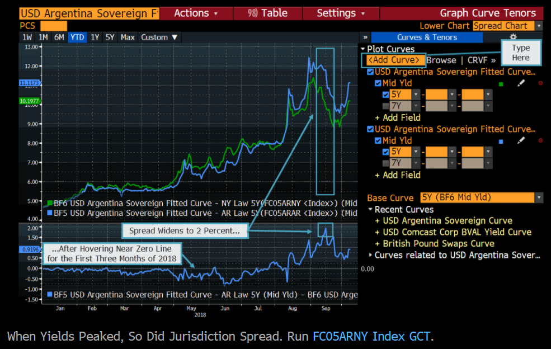Click the FC05ARNY Index GCT link
This screenshot has height=349, width=551.
(x=371, y=336)
